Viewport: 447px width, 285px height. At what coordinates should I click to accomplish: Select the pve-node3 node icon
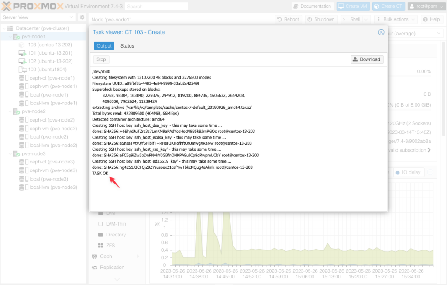coord(16,153)
